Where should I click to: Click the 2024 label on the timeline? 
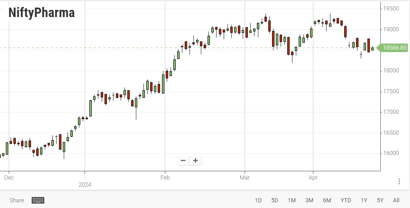point(84,184)
